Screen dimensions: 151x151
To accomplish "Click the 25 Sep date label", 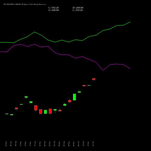I will [59, 144].
